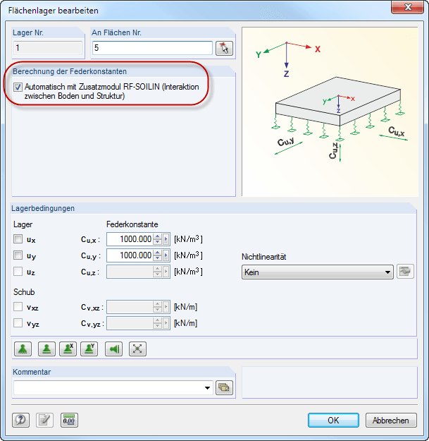Open the help icon at bottom left
The height and width of the screenshot is (441, 429).
point(20,421)
